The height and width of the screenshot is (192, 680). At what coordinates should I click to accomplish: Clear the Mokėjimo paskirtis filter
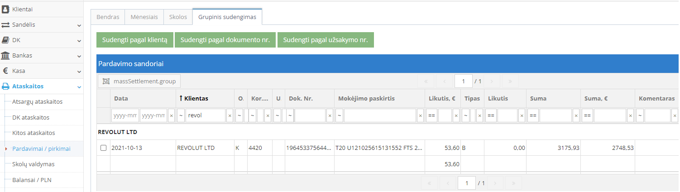[x=420, y=116]
